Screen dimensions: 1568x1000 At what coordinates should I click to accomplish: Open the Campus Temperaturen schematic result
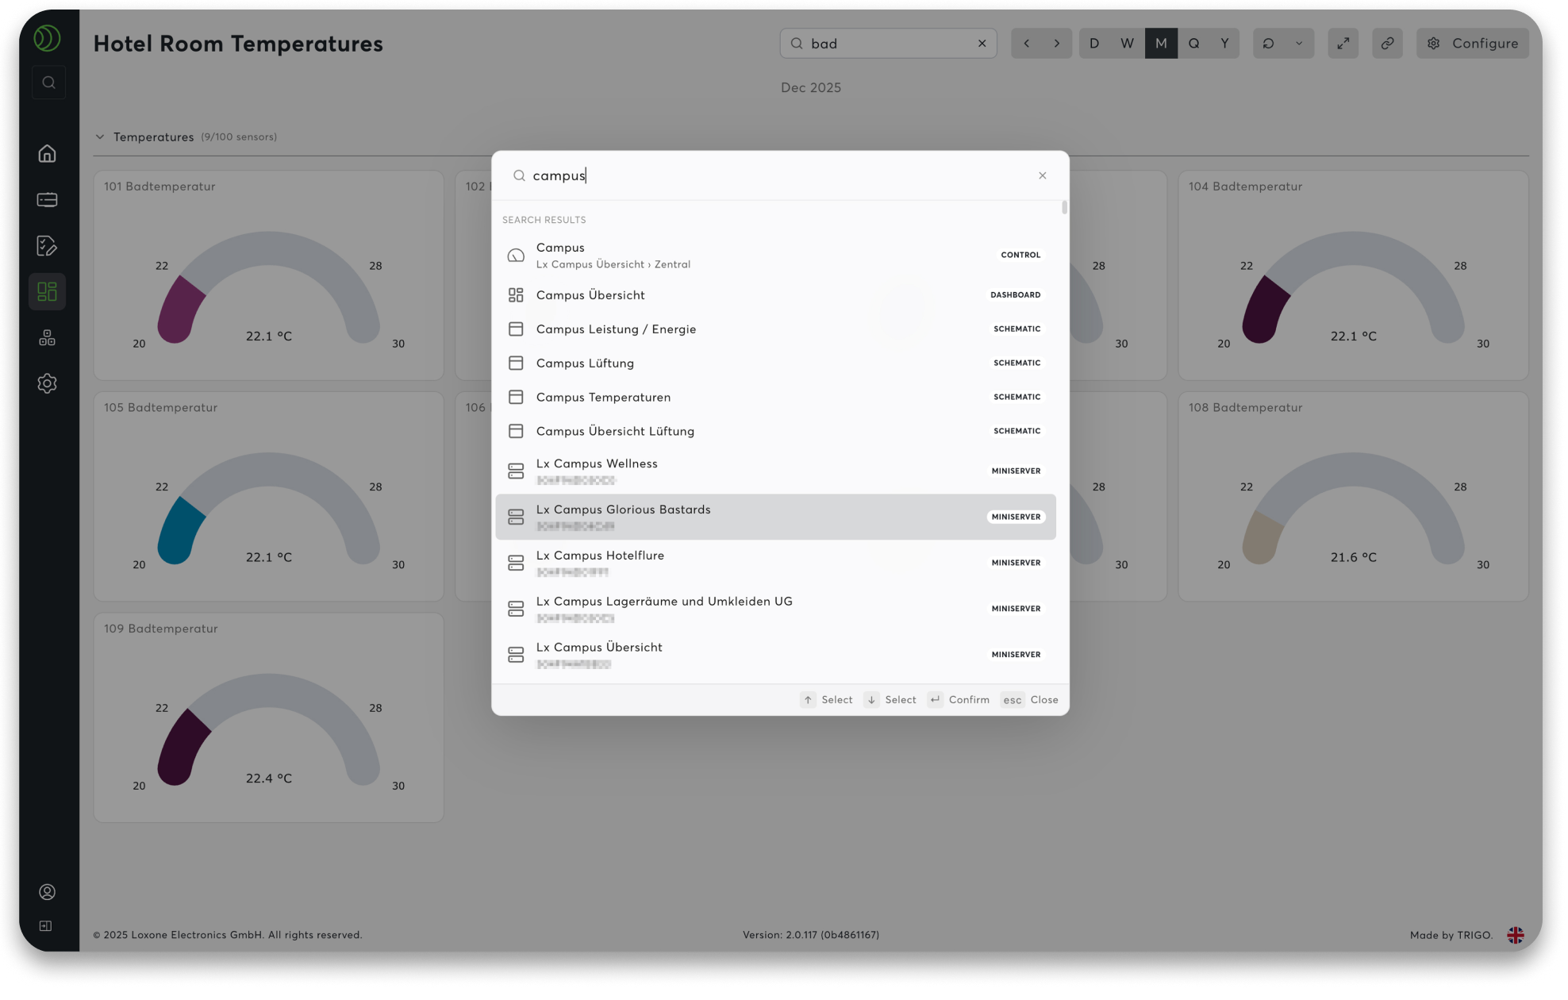coord(776,398)
